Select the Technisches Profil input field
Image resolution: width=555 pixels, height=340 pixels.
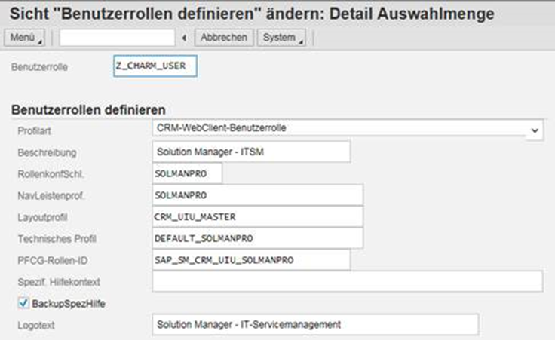tap(256, 238)
